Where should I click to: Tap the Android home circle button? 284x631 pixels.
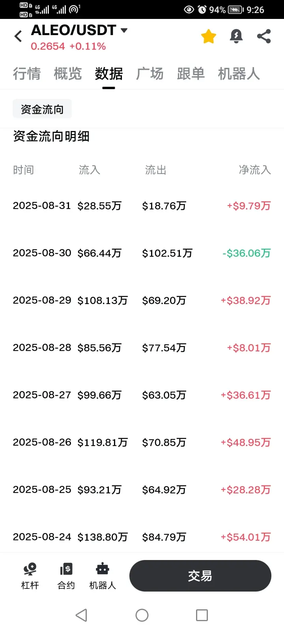(142, 615)
